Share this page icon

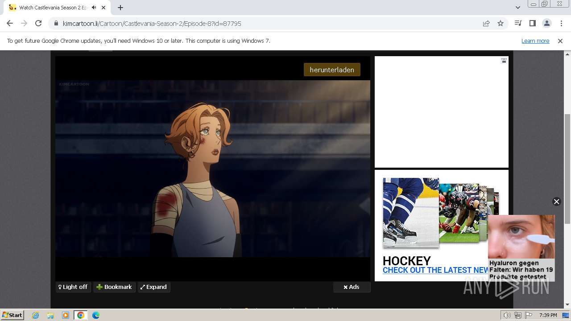click(486, 23)
